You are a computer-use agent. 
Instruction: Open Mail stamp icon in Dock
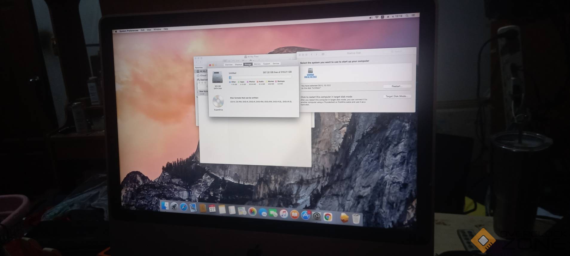[193, 208]
